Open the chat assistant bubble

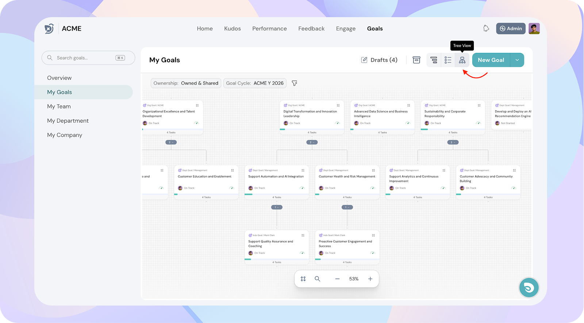click(x=529, y=288)
